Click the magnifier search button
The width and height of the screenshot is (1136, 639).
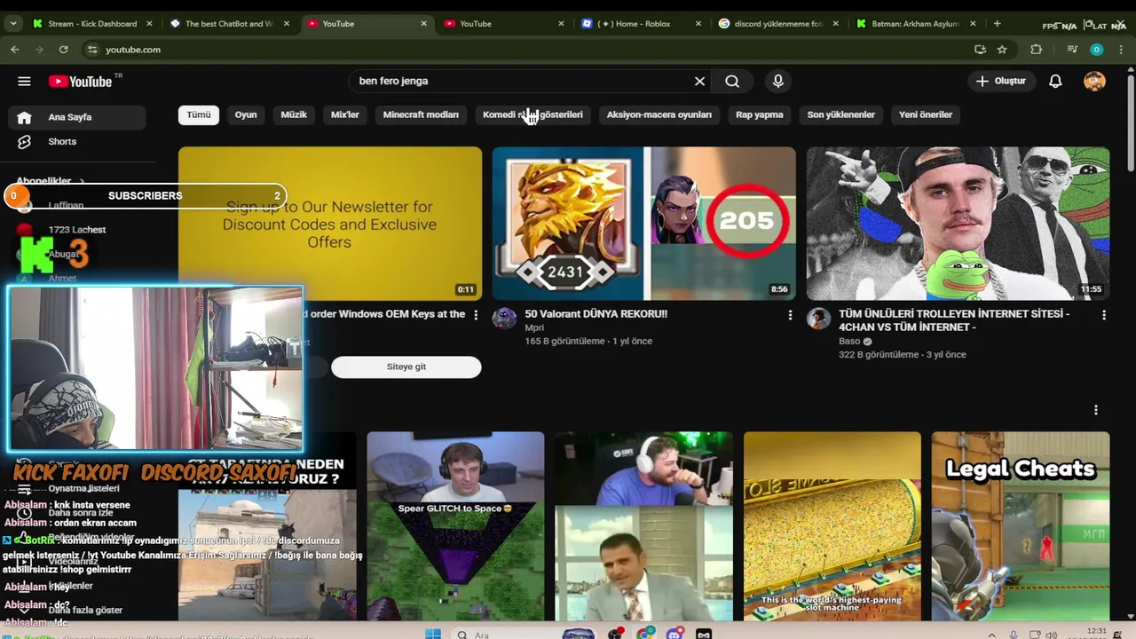pos(732,81)
